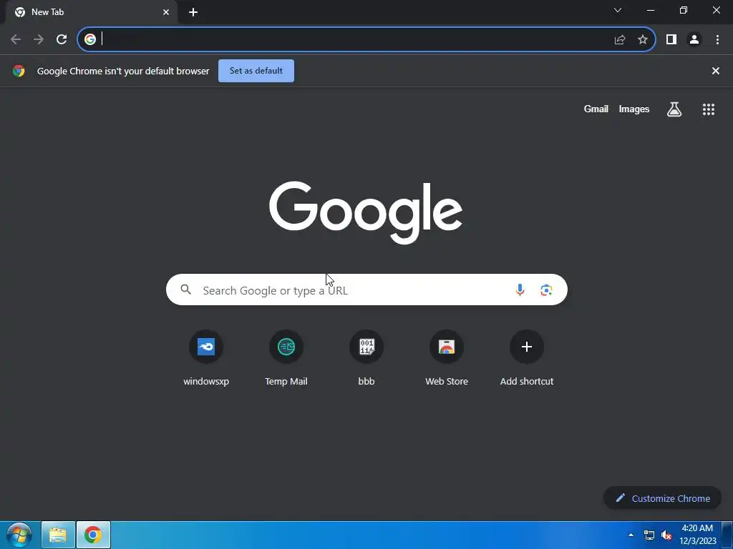Click the muted volume tray icon

click(666, 535)
